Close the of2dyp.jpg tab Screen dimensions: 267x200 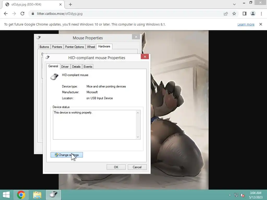point(60,4)
